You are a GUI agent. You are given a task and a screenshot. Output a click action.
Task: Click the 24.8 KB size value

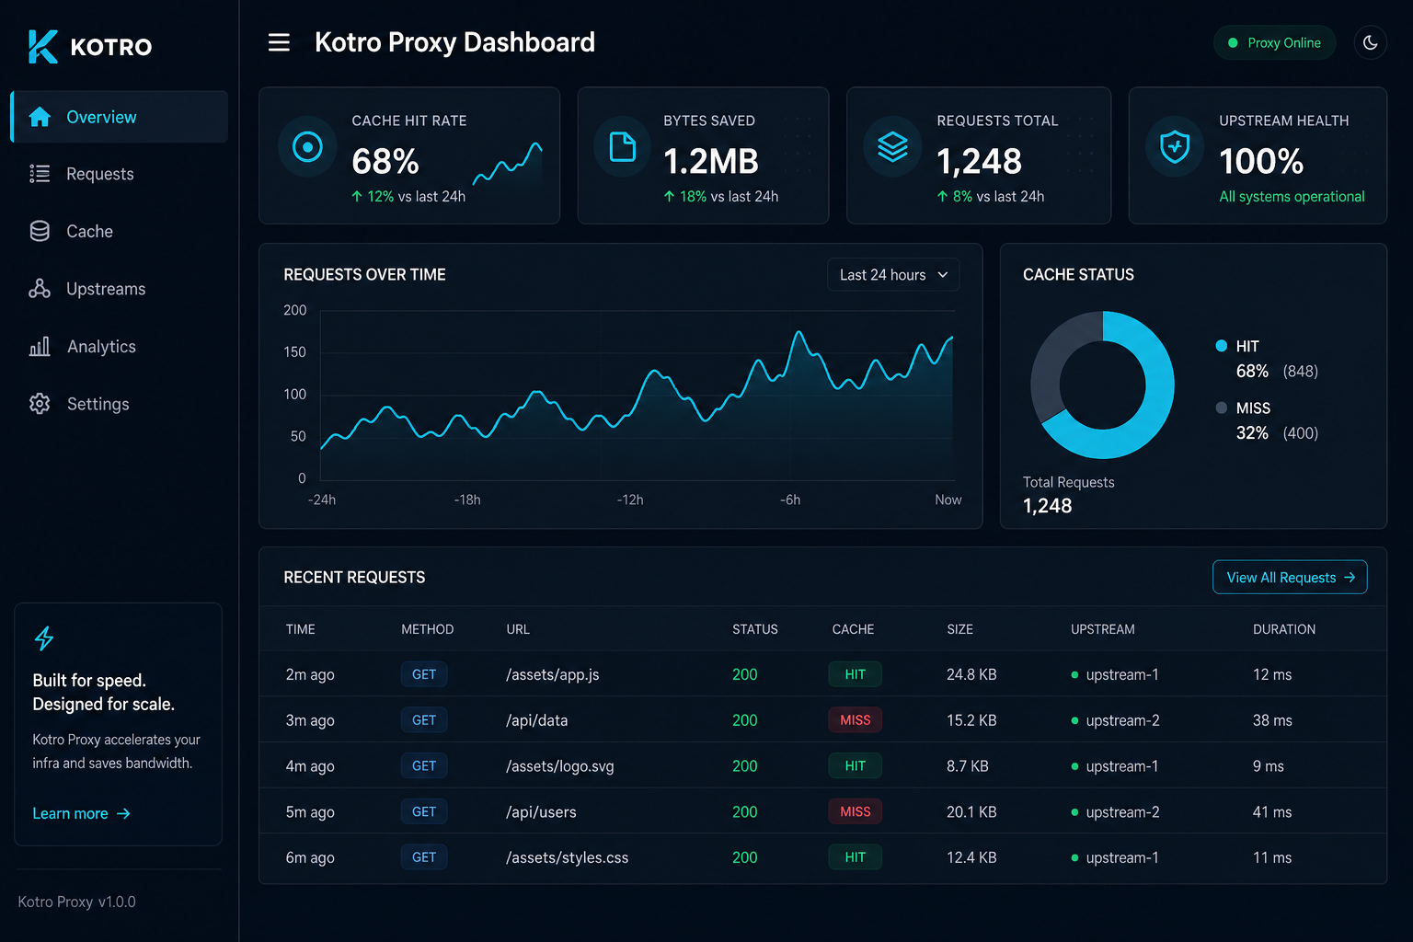coord(971,674)
